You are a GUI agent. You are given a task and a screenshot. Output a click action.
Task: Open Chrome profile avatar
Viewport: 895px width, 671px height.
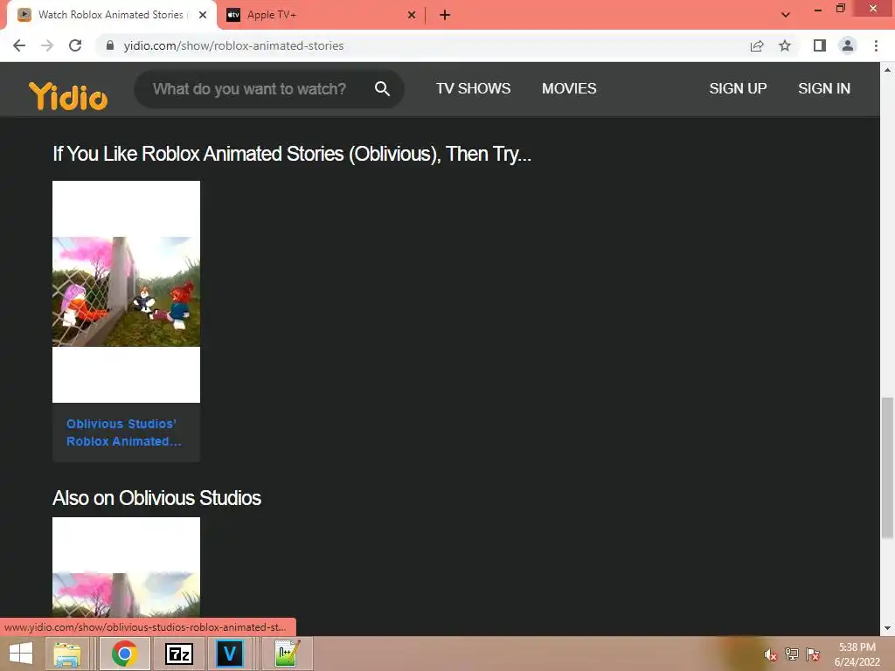(848, 45)
